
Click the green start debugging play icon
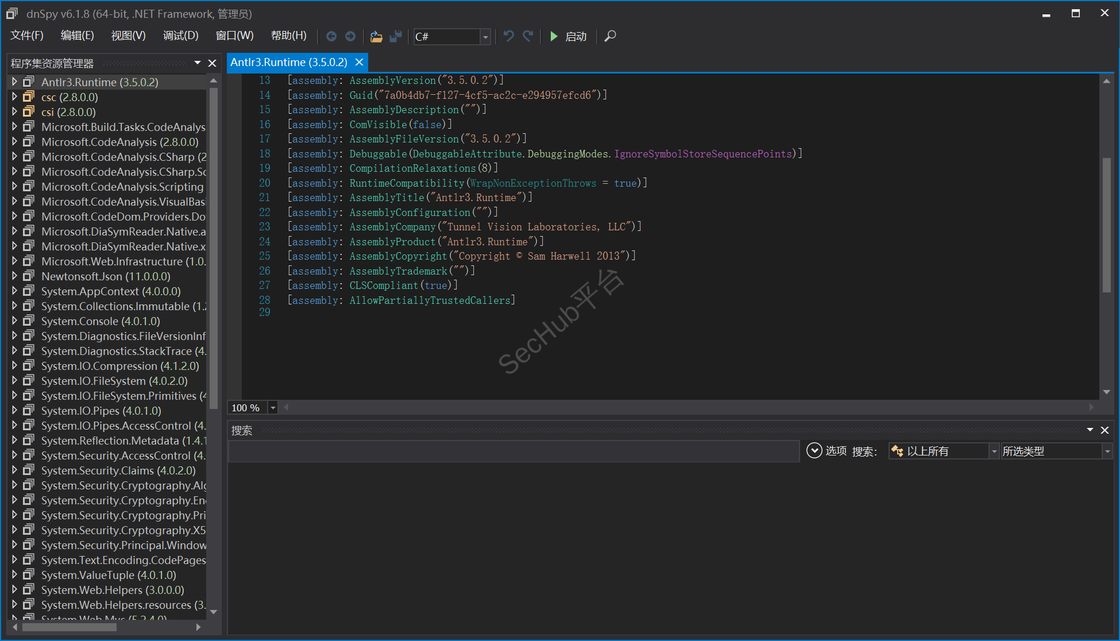point(554,36)
